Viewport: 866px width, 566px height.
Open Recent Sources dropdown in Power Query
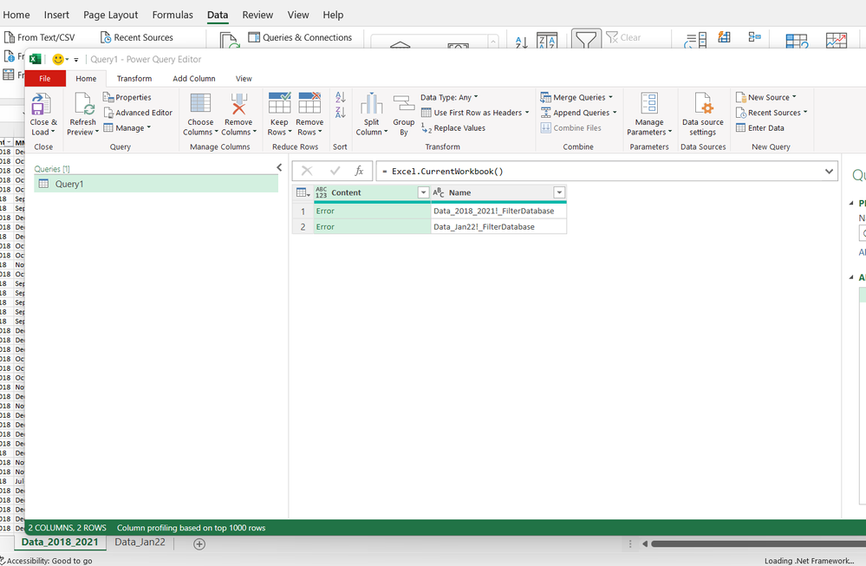772,113
